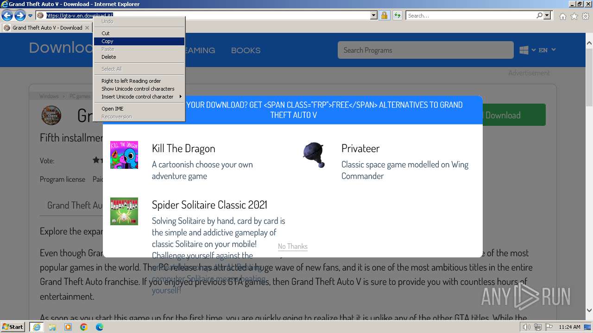Click the 11:24 AM system clock
The image size is (593, 333).
[569, 327]
